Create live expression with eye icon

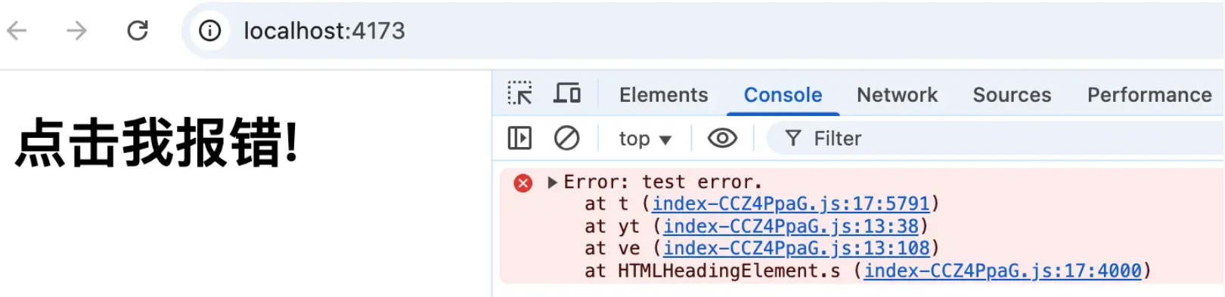(722, 138)
